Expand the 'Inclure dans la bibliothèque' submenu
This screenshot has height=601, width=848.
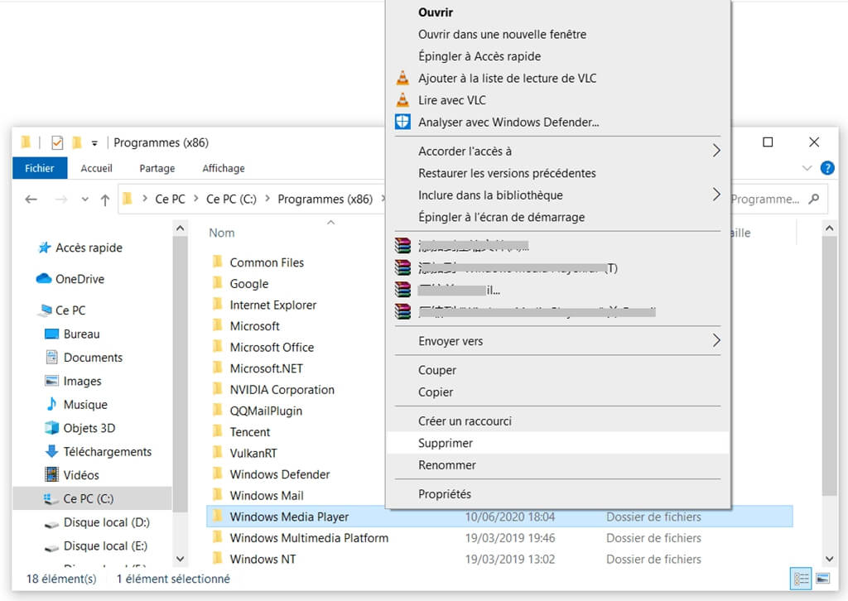(x=716, y=195)
